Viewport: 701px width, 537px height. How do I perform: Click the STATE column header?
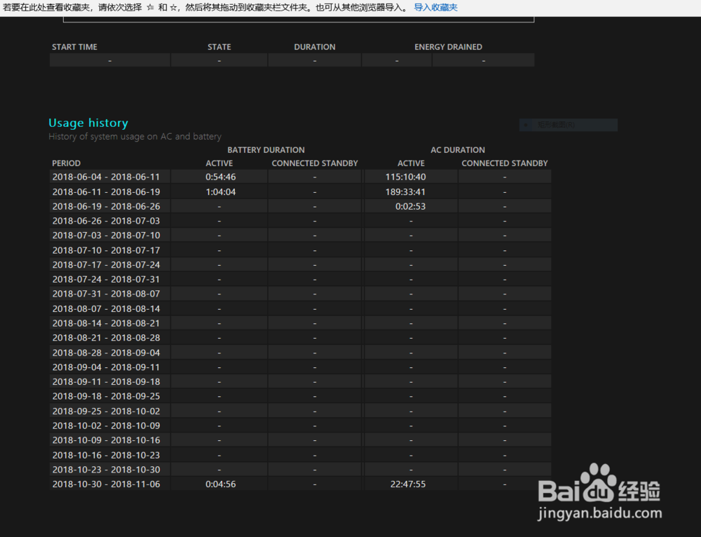click(x=219, y=47)
